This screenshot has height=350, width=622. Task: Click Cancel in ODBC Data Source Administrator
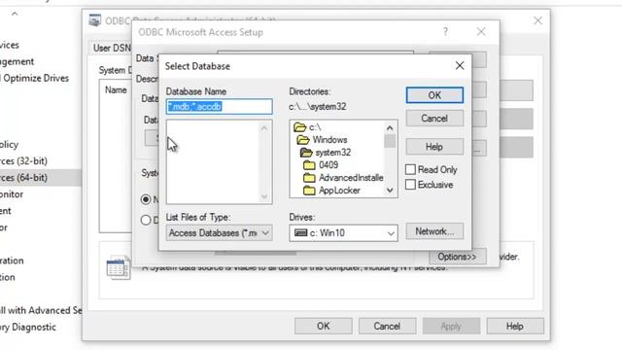(x=387, y=327)
